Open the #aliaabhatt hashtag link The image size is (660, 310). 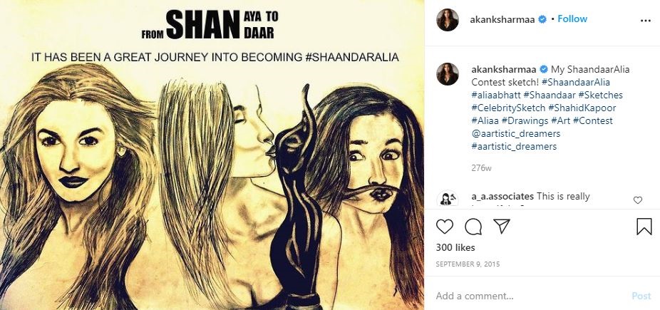(496, 95)
